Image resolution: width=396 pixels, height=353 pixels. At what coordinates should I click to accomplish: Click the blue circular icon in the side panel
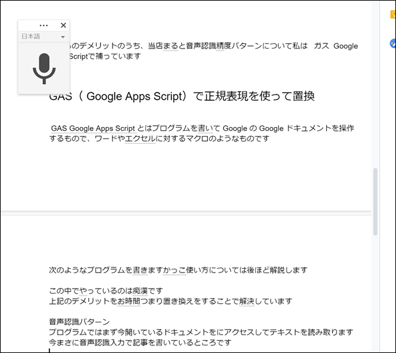(393, 43)
